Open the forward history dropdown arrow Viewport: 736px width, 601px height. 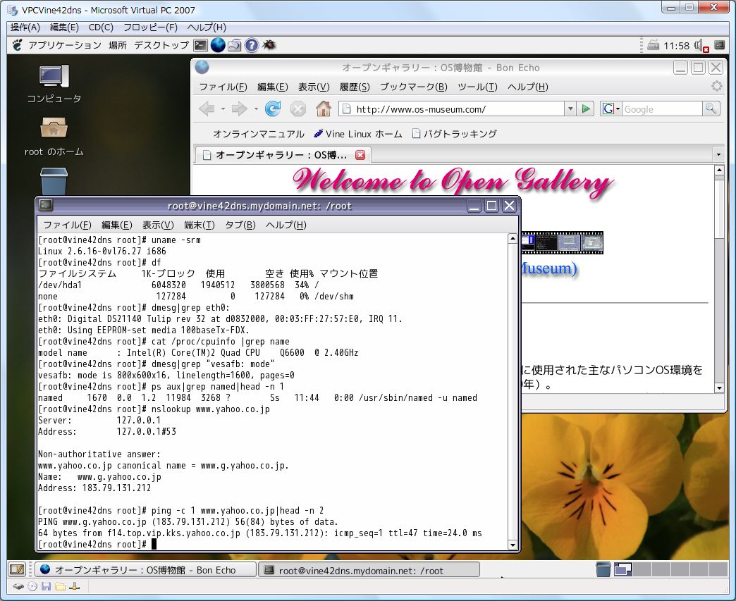[x=256, y=109]
